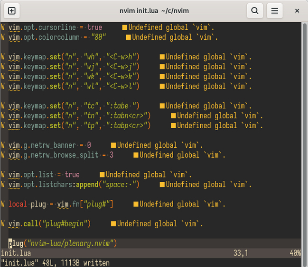Click the diagnostic message on the plug#begin line
This screenshot has width=308, height=267.
pos(160,224)
